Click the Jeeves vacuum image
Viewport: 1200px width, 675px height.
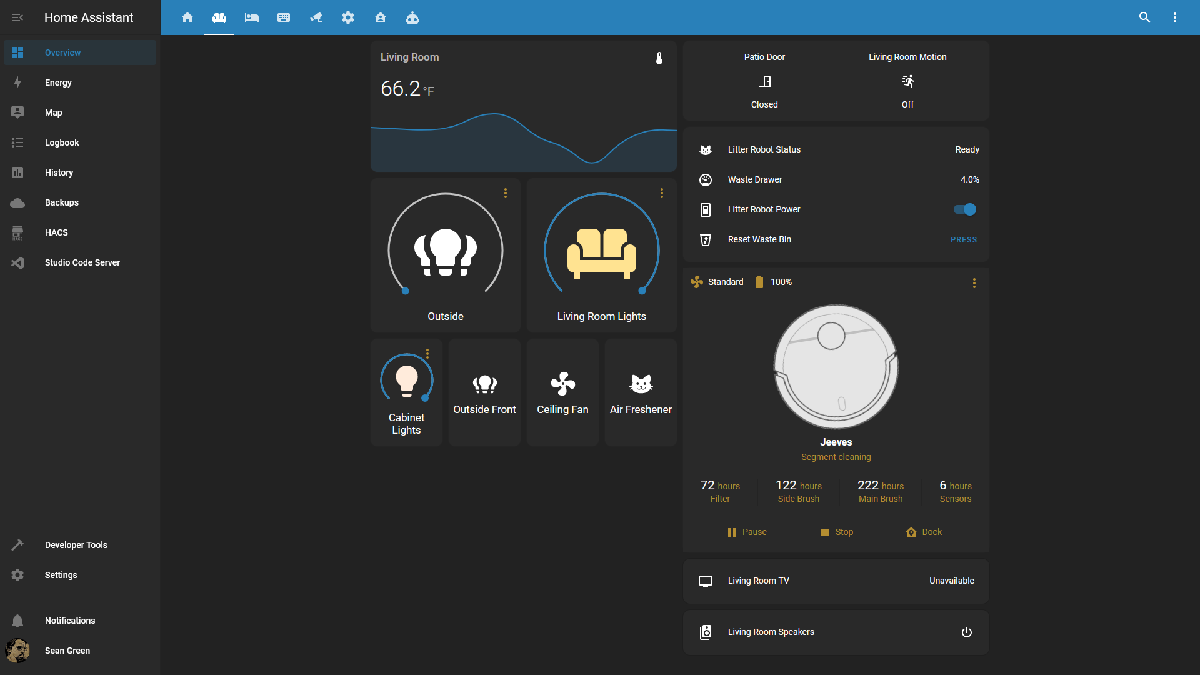(x=836, y=367)
